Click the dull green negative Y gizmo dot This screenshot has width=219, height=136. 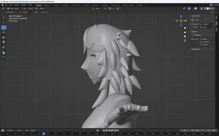point(177,21)
